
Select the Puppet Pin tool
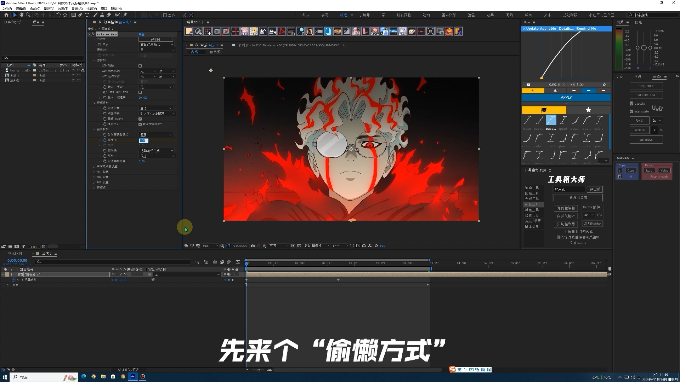click(125, 15)
